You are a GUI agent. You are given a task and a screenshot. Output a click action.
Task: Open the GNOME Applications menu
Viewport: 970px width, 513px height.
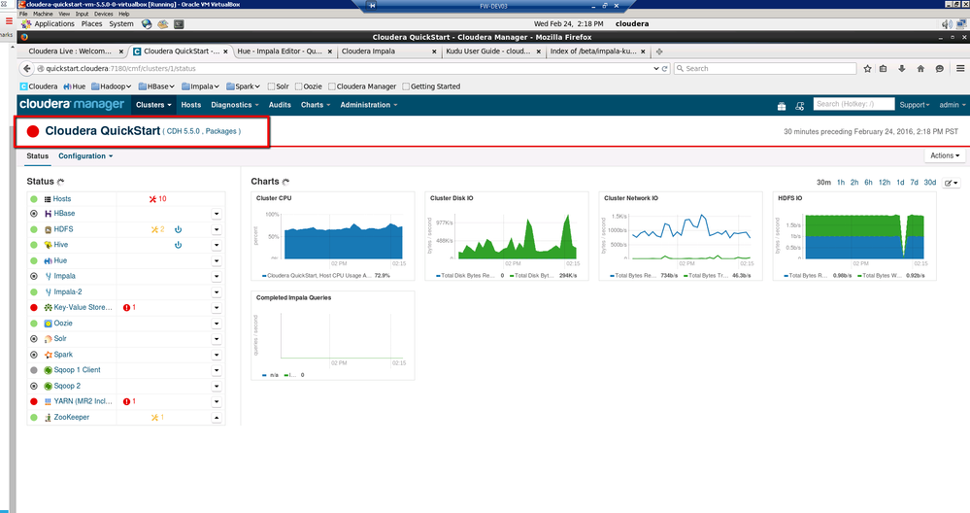(53, 24)
